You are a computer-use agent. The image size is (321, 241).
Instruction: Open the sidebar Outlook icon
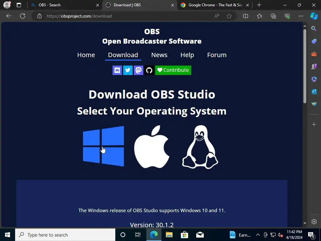tap(314, 92)
